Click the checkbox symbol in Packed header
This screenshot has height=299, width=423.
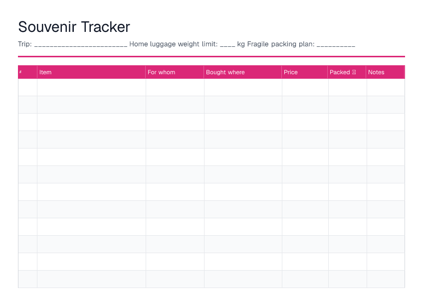point(354,72)
